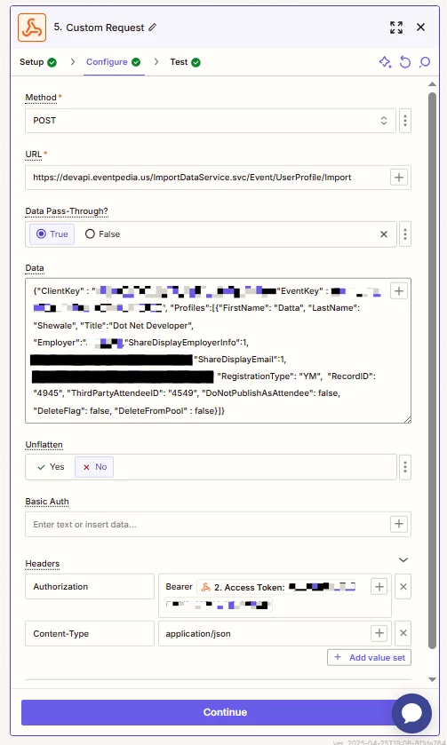Click the plus icon in URL field
Screen dimensions: 447x745
point(398,178)
